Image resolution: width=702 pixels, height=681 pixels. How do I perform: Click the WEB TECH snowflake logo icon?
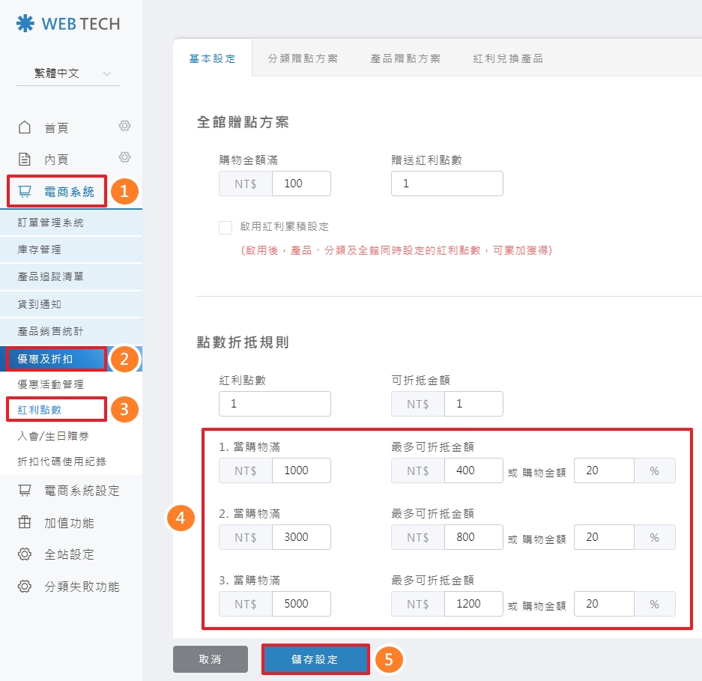tap(25, 24)
